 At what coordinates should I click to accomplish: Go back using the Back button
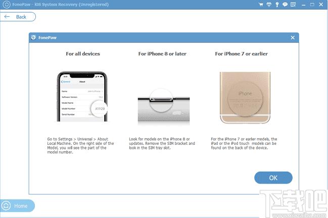(18, 17)
